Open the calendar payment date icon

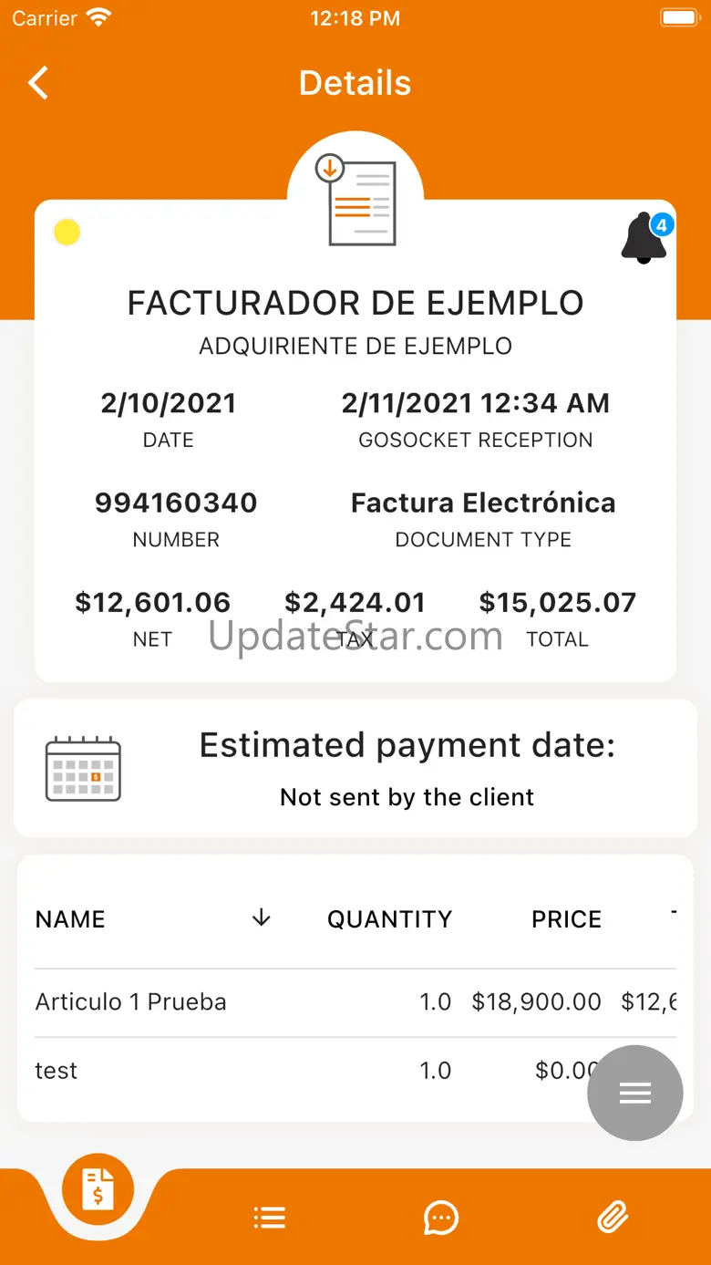pyautogui.click(x=83, y=769)
